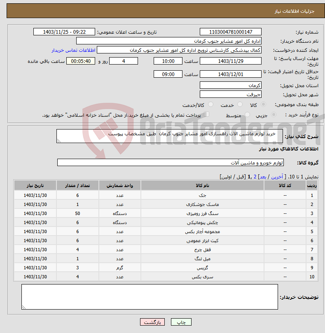This screenshot has width=325, height=333.
Task: Click the نام دستگاه خریدار field
Action: click(x=169, y=41)
